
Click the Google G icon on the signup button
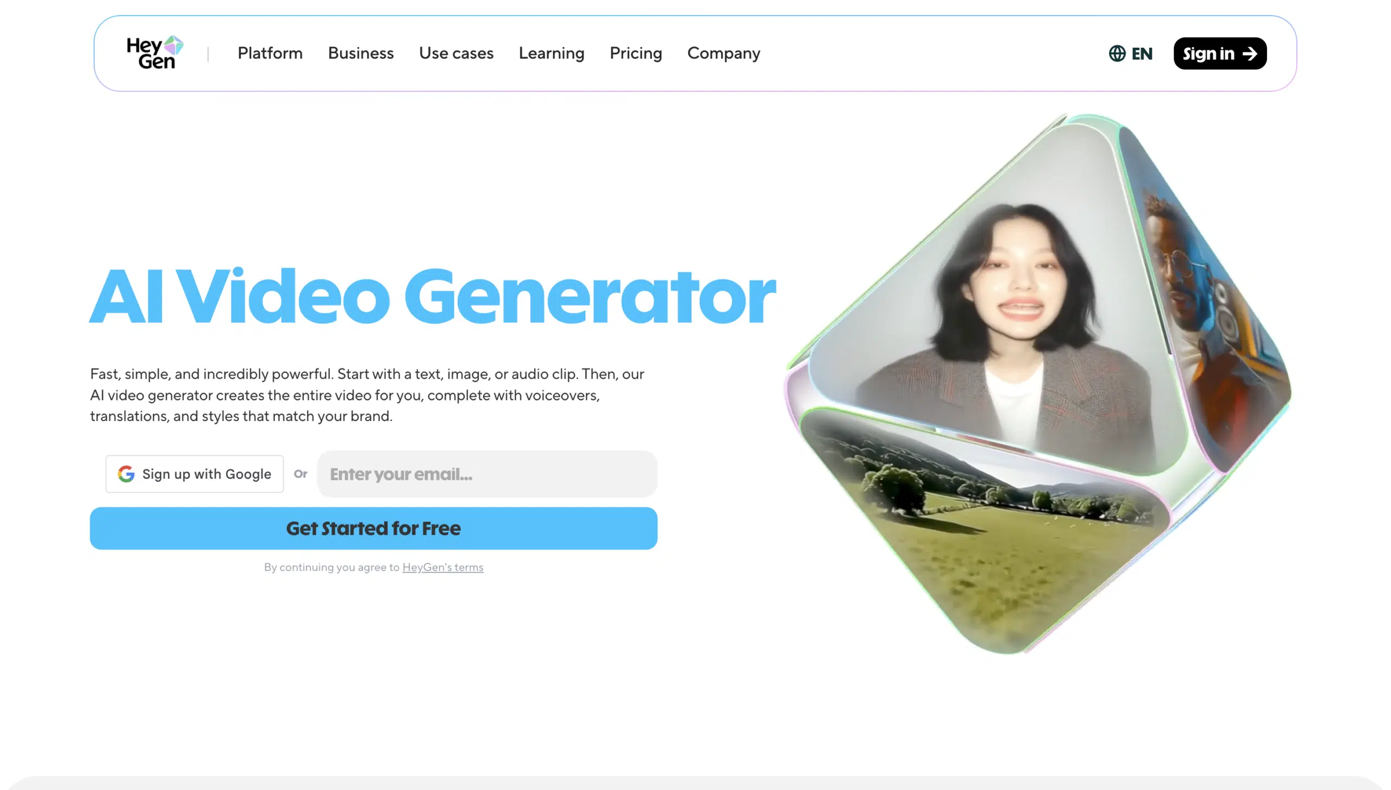pyautogui.click(x=126, y=474)
